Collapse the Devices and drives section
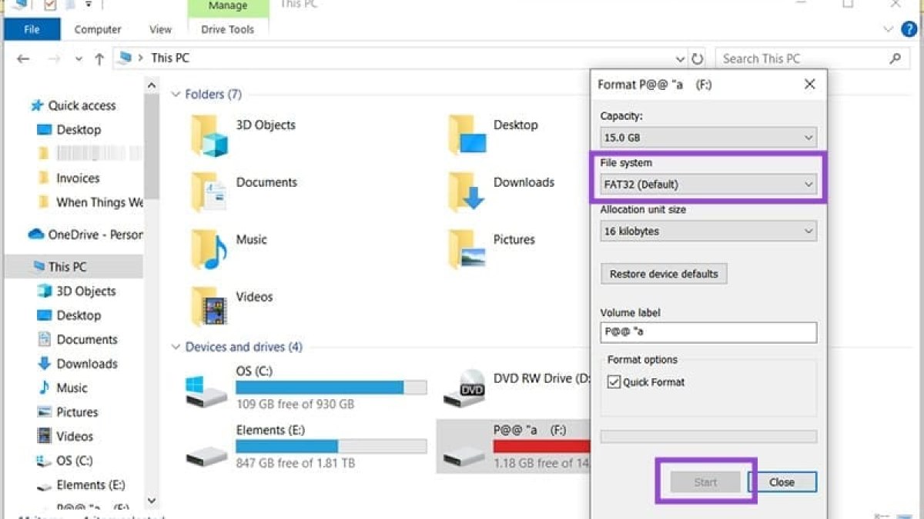The width and height of the screenshot is (924, 519). pyautogui.click(x=176, y=348)
